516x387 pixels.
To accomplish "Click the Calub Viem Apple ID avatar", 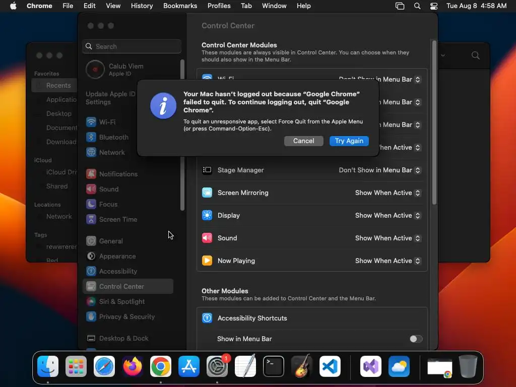I will pyautogui.click(x=95, y=70).
